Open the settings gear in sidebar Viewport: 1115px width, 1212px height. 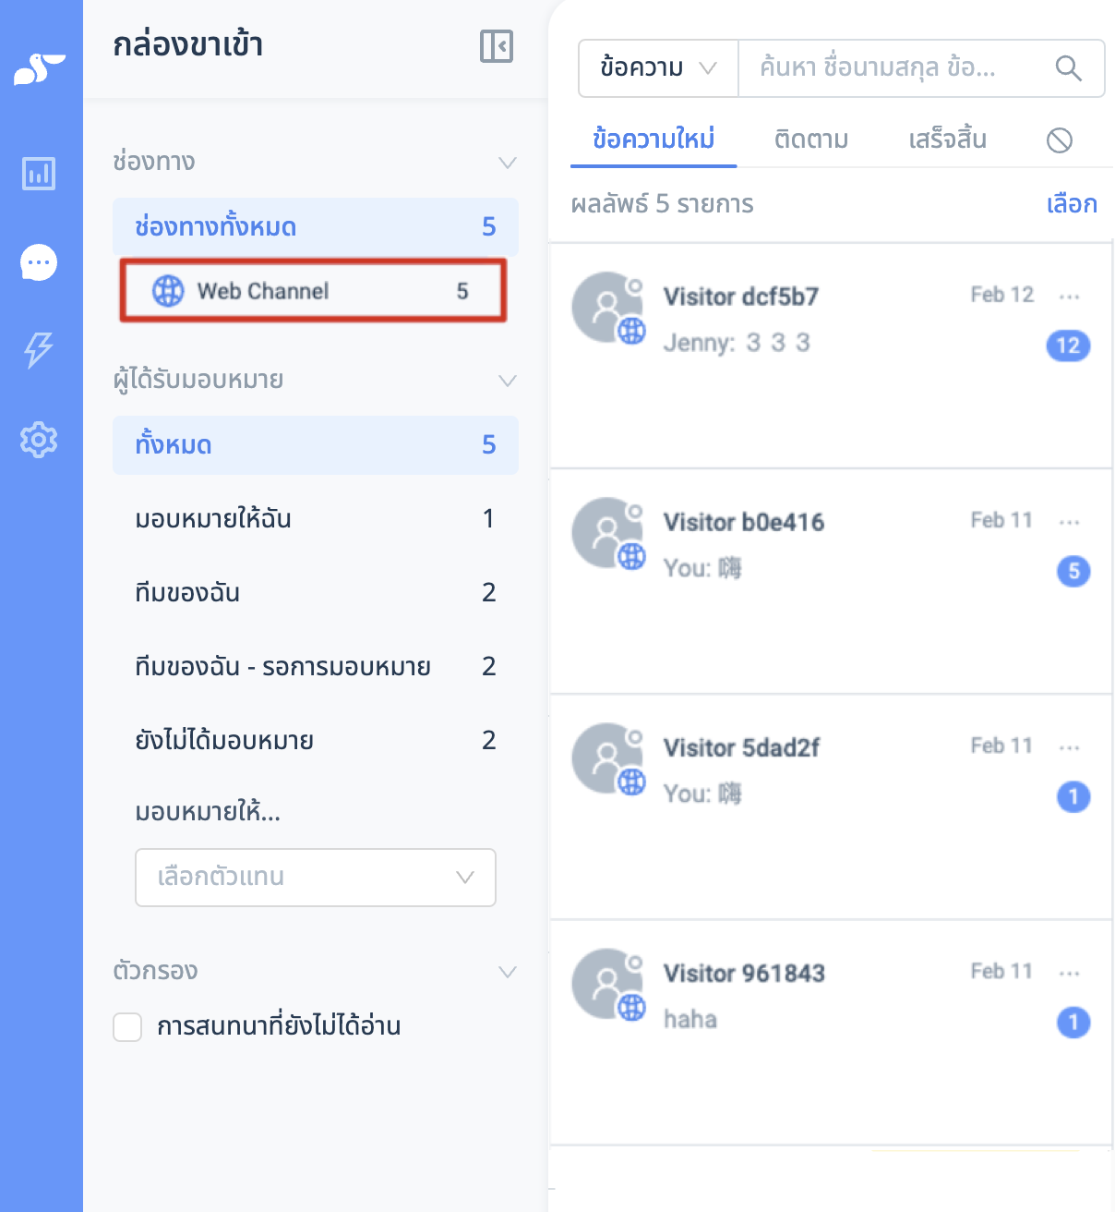pos(39,440)
